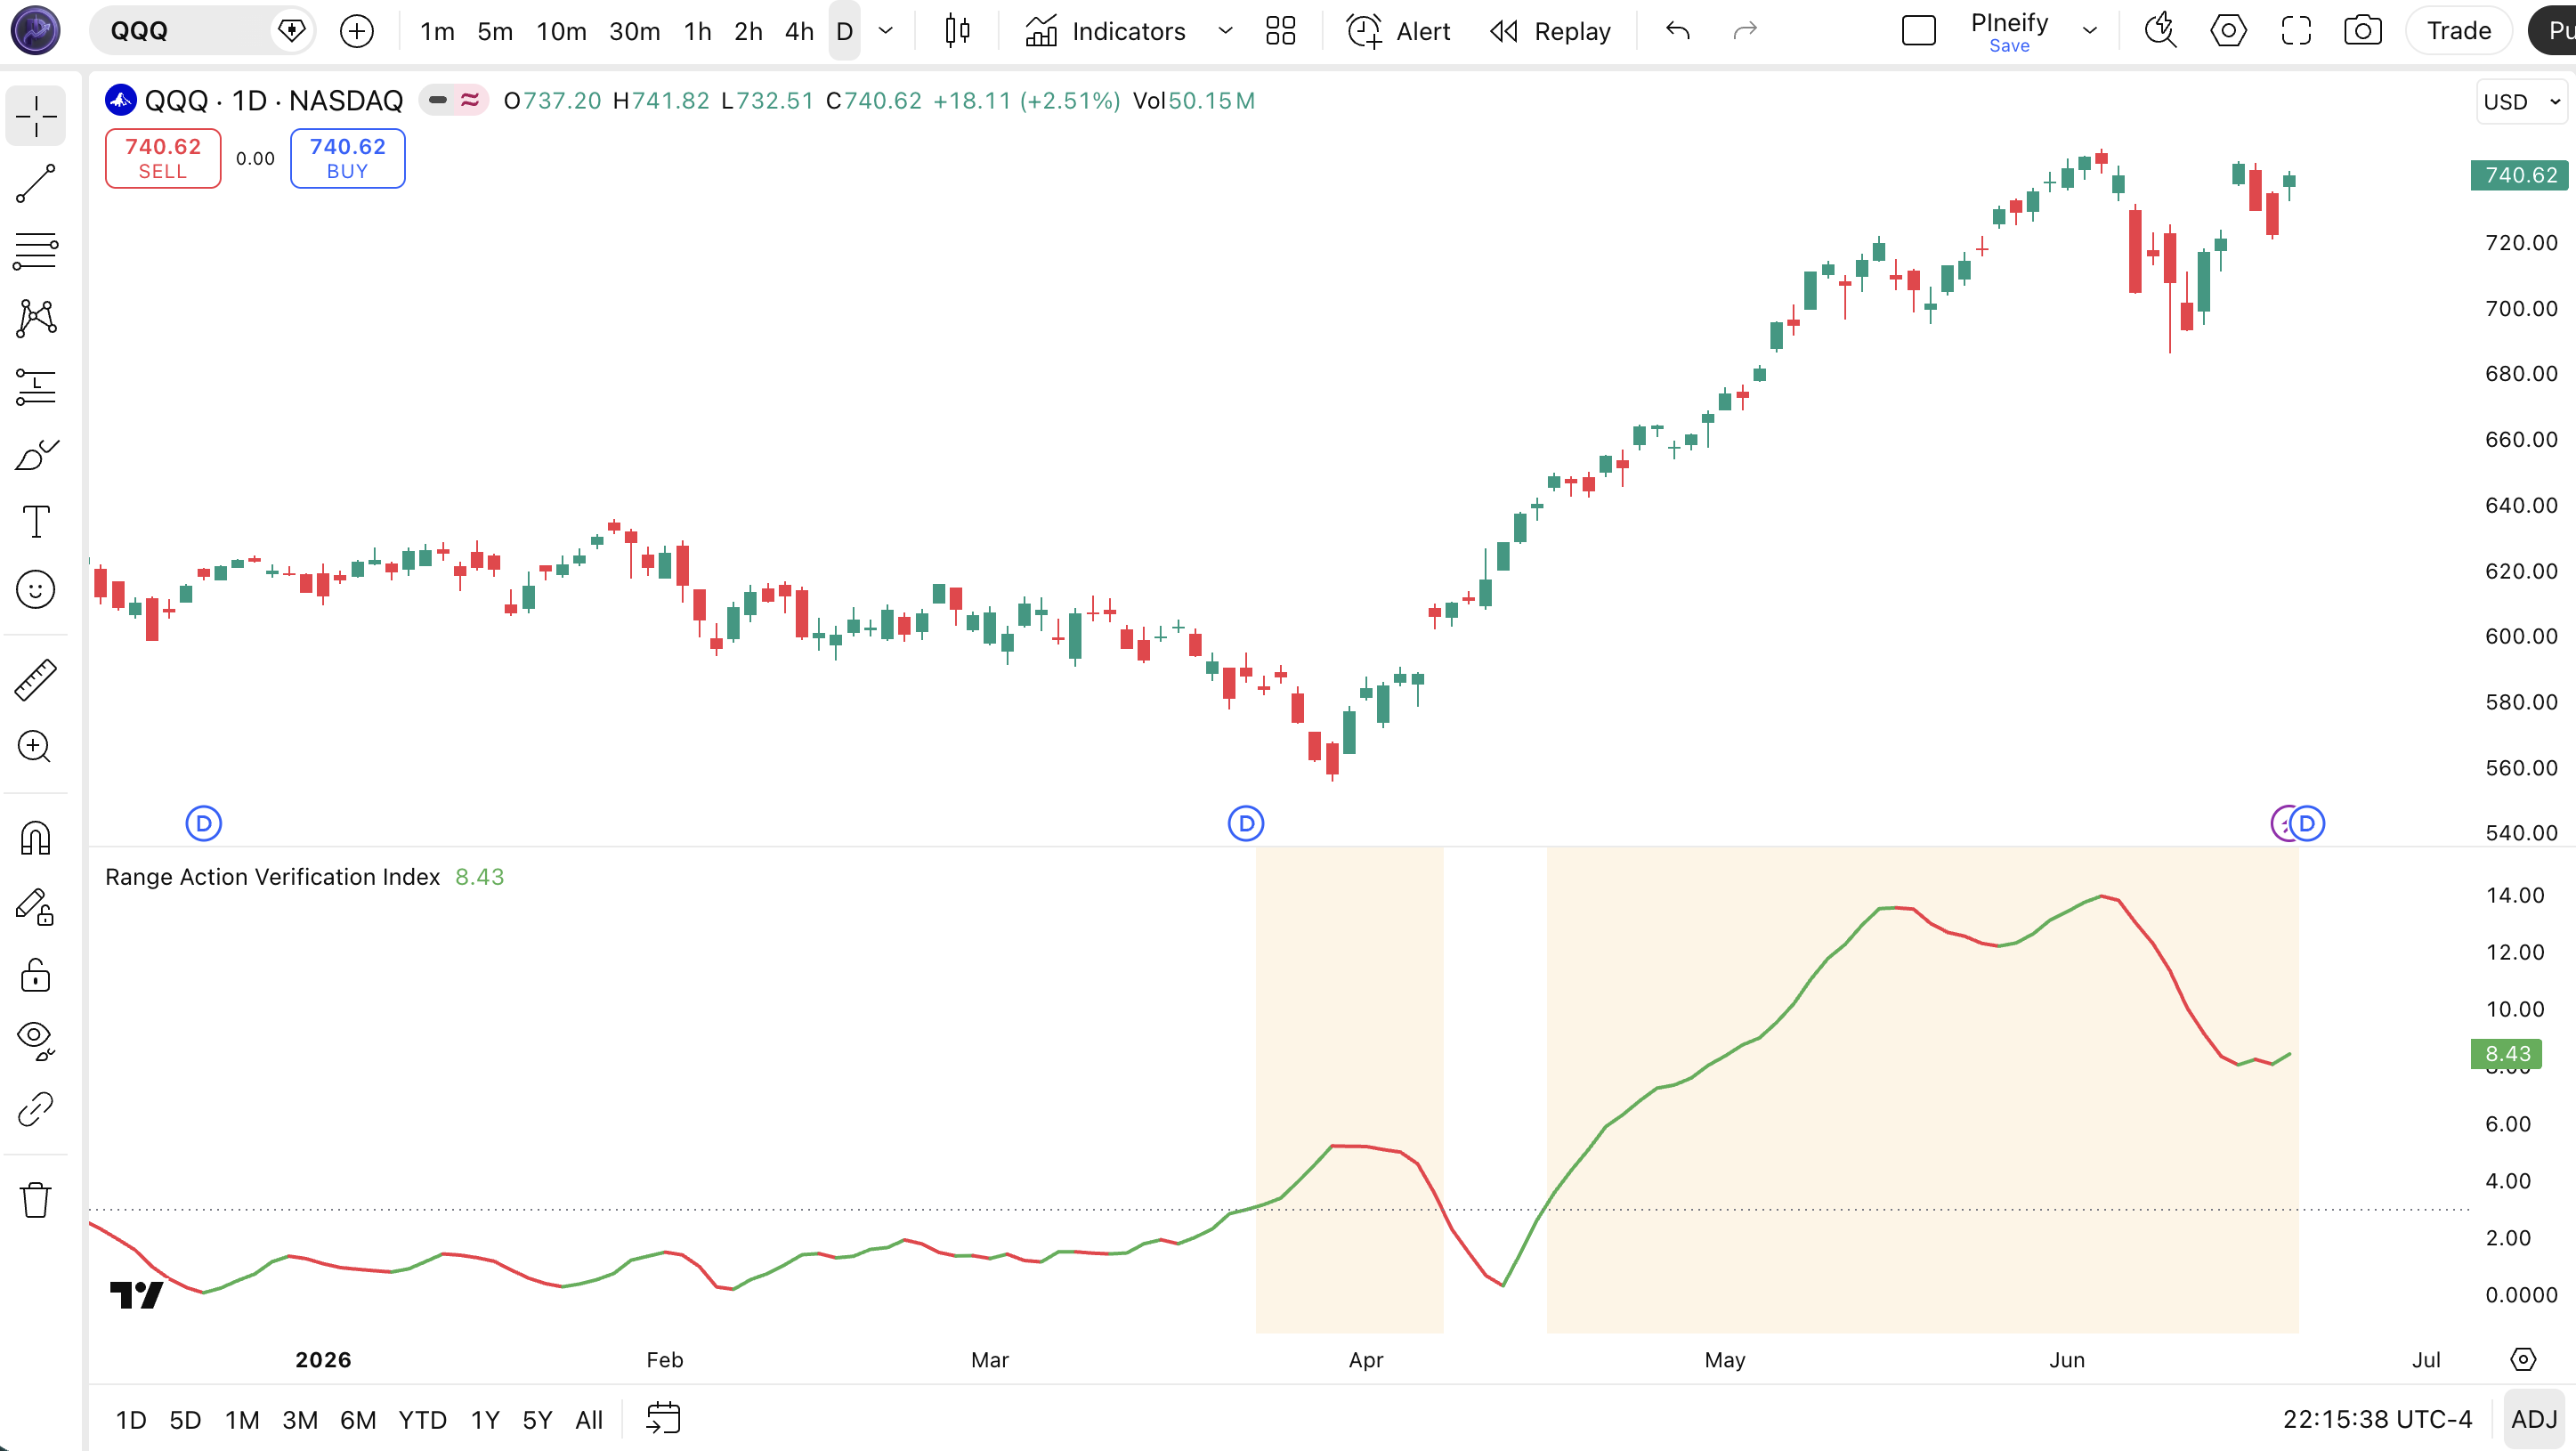Click the pink indicator status icon beside the NASDAQ title
The height and width of the screenshot is (1451, 2576).
470,100
